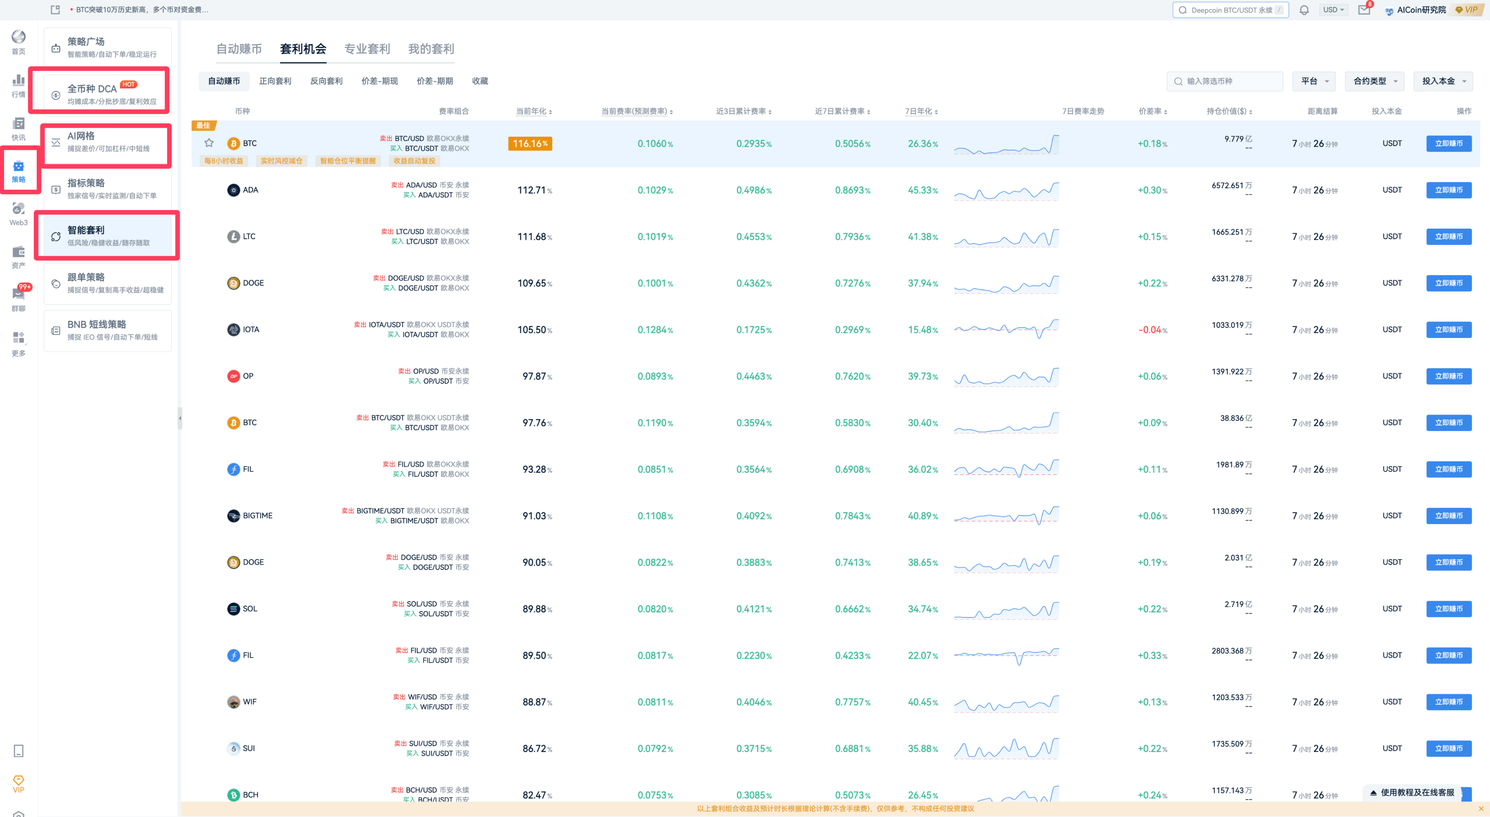
Task: Close the bottom disclaimer banner
Action: (1481, 808)
